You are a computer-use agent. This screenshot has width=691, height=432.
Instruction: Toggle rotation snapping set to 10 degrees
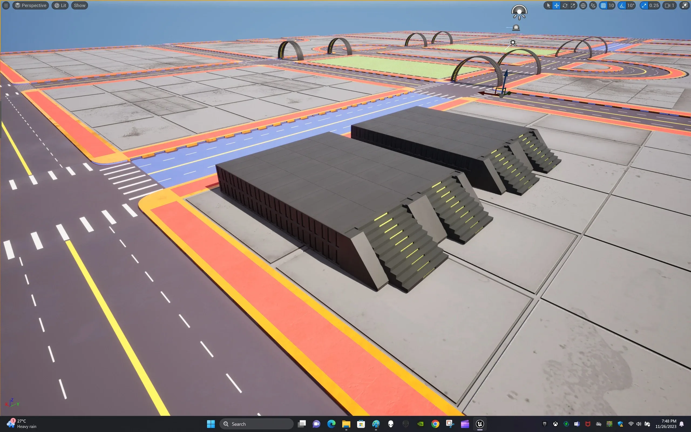tap(622, 5)
